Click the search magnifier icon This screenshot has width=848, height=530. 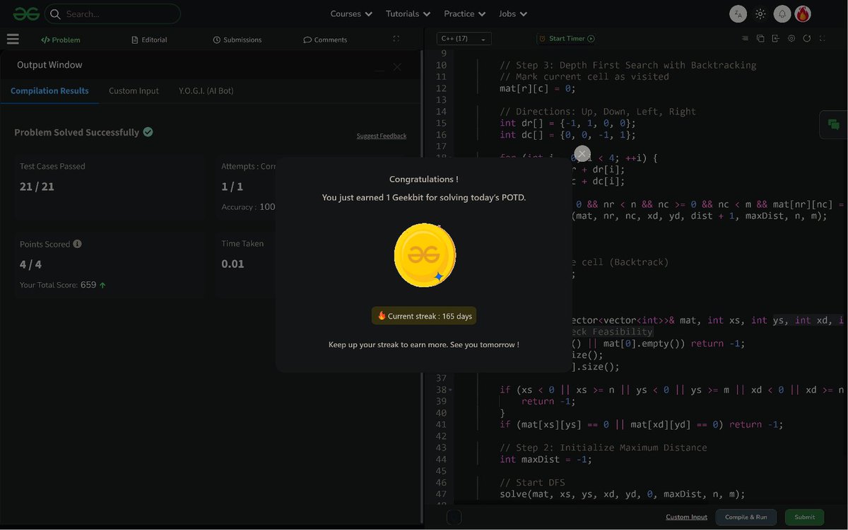click(x=55, y=13)
